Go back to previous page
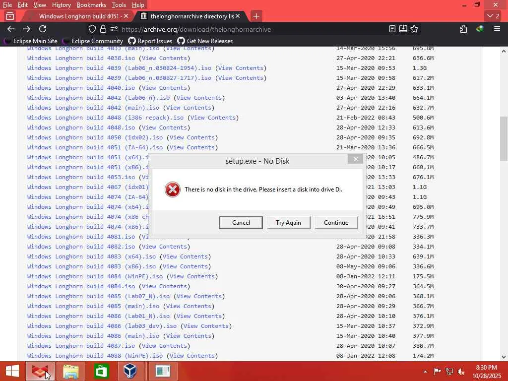This screenshot has height=381, width=508. click(11, 29)
